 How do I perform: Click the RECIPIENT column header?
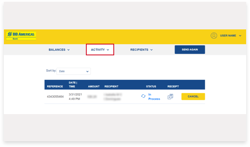coord(111,86)
